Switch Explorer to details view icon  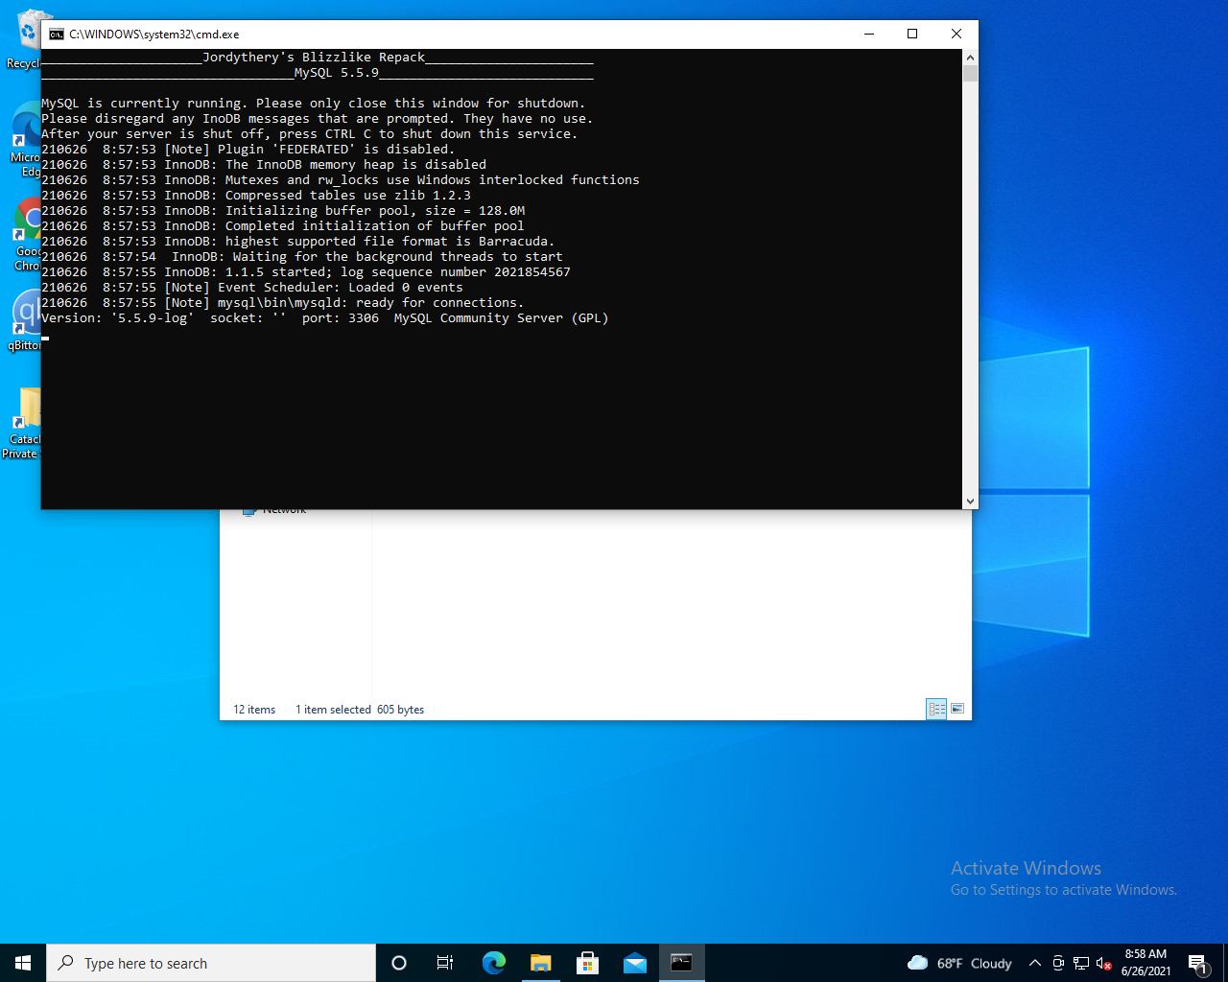point(936,709)
